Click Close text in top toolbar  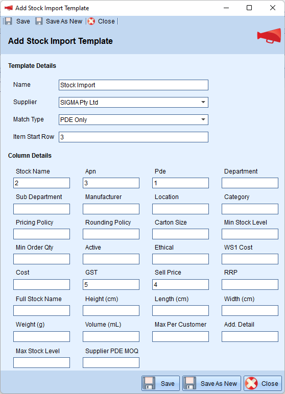tap(106, 21)
